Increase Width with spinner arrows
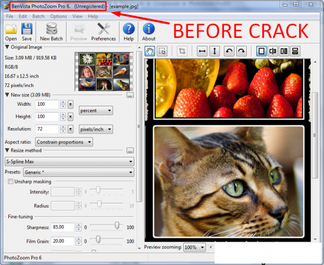The image size is (324, 265). coord(63,102)
